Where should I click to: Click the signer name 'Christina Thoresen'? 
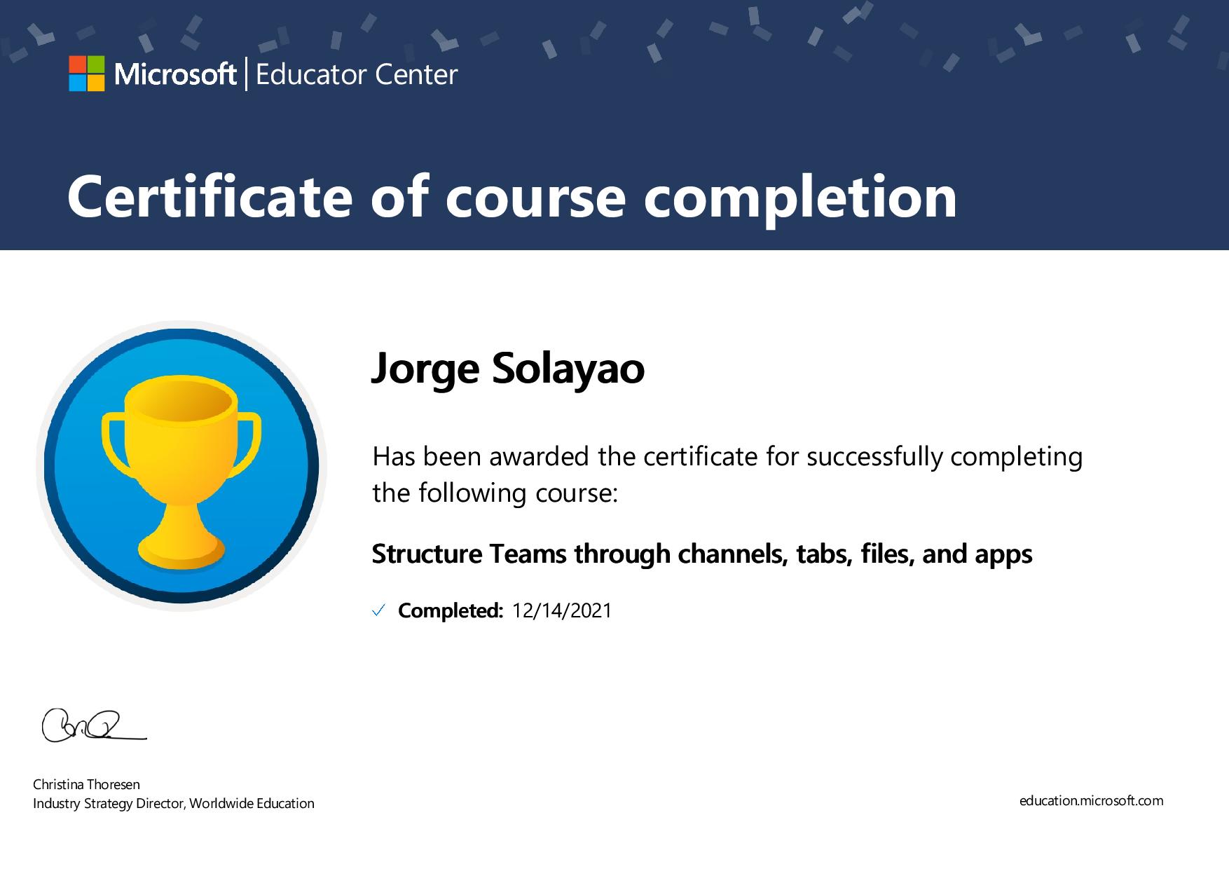tap(86, 784)
